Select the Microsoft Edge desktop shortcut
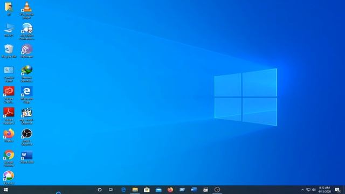345x194 pixels. coord(27,95)
